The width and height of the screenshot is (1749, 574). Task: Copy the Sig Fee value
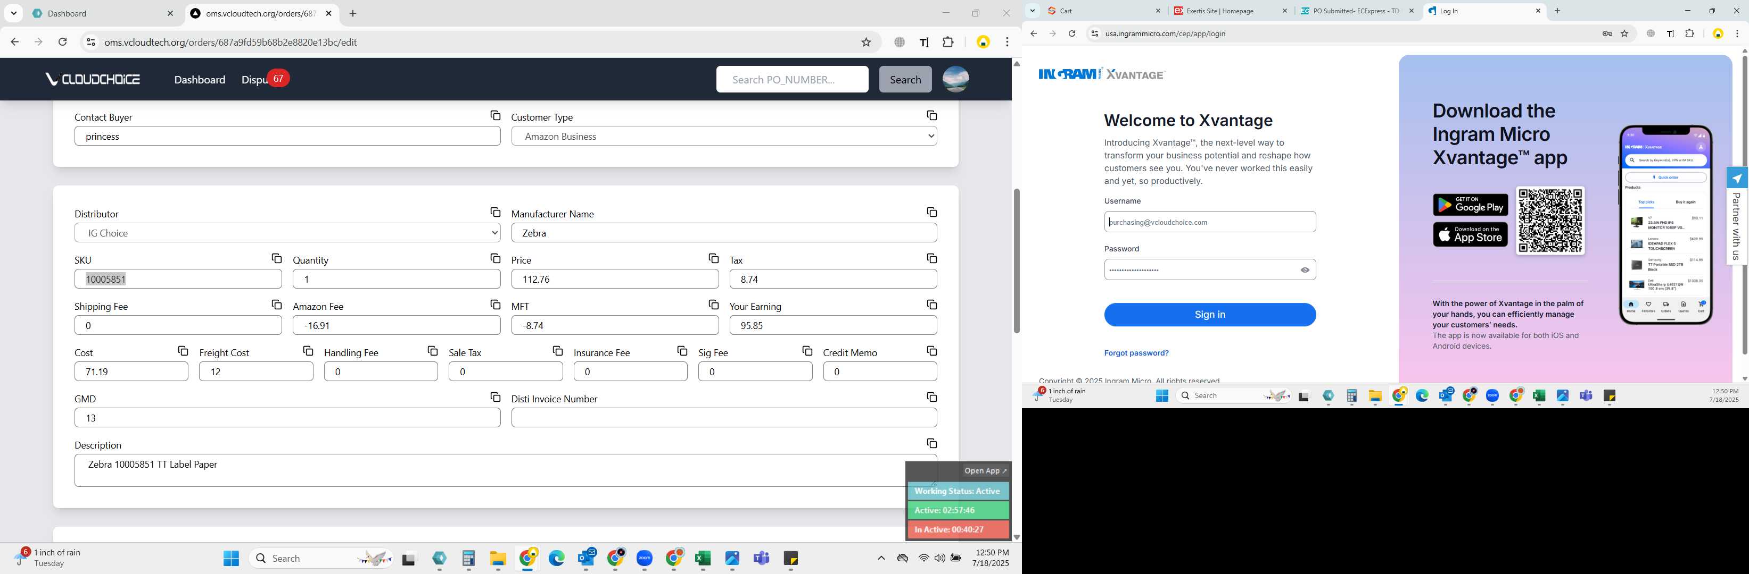click(806, 351)
